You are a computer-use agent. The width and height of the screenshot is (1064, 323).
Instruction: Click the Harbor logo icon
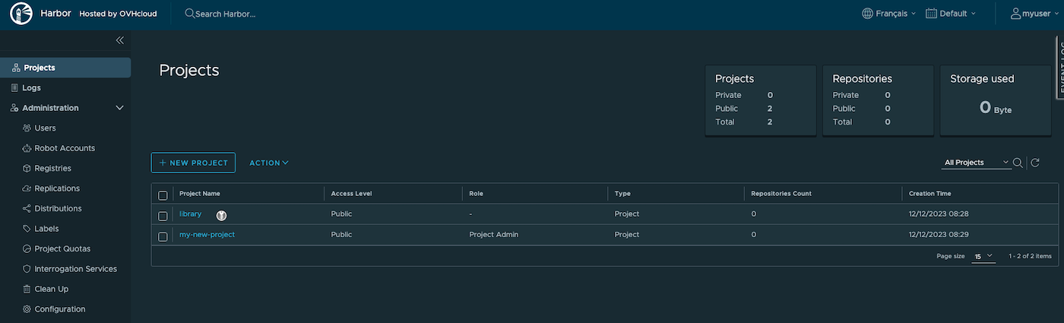(21, 14)
